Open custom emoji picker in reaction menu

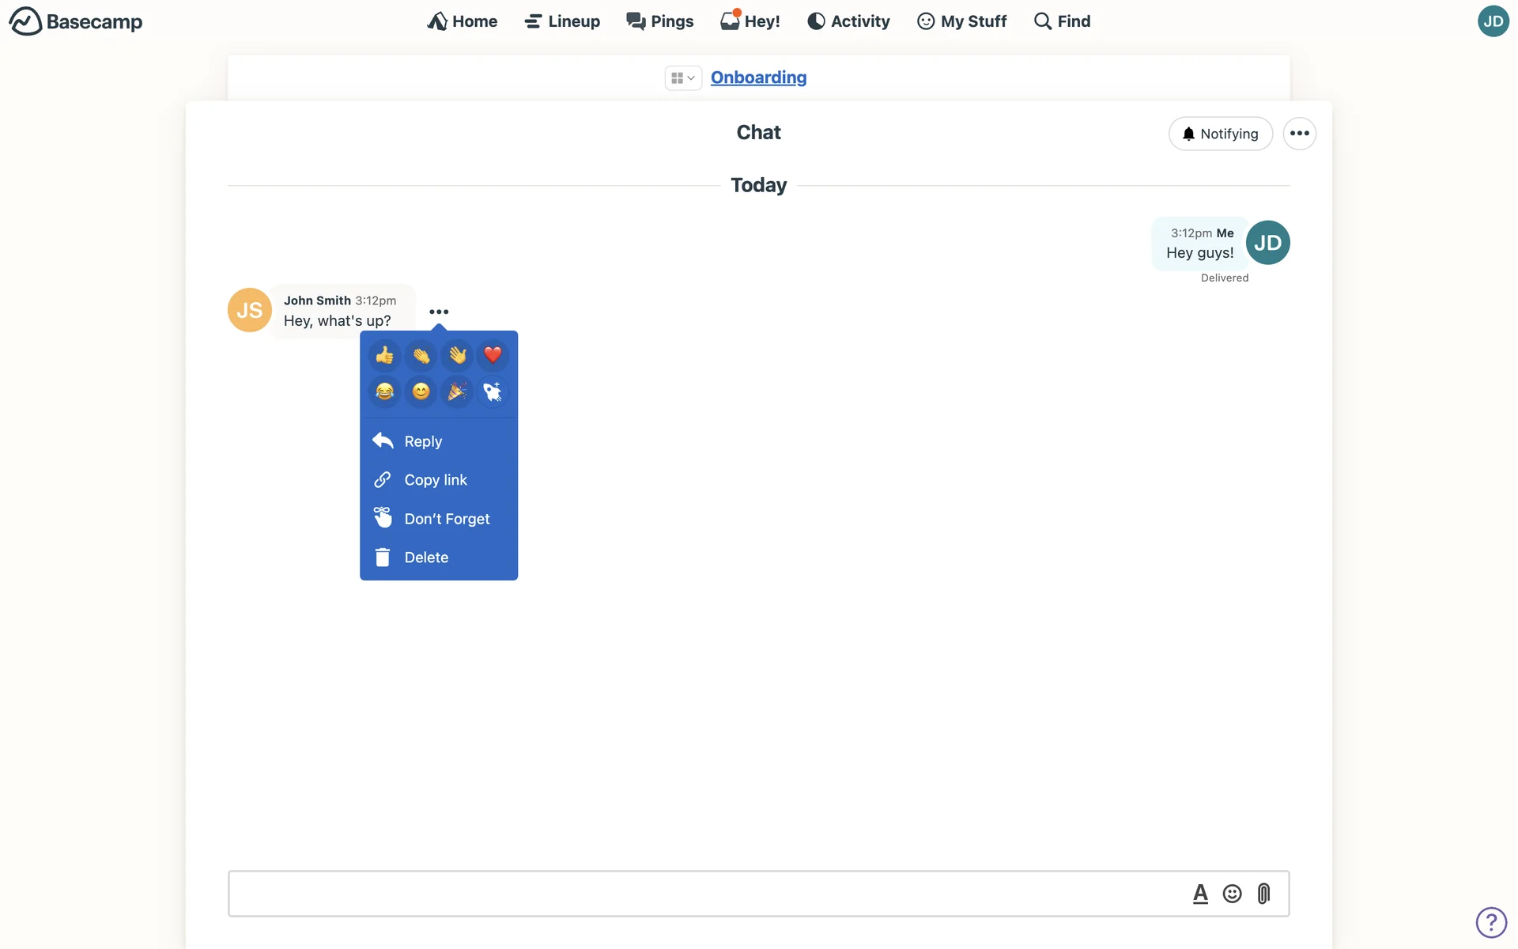click(x=493, y=391)
